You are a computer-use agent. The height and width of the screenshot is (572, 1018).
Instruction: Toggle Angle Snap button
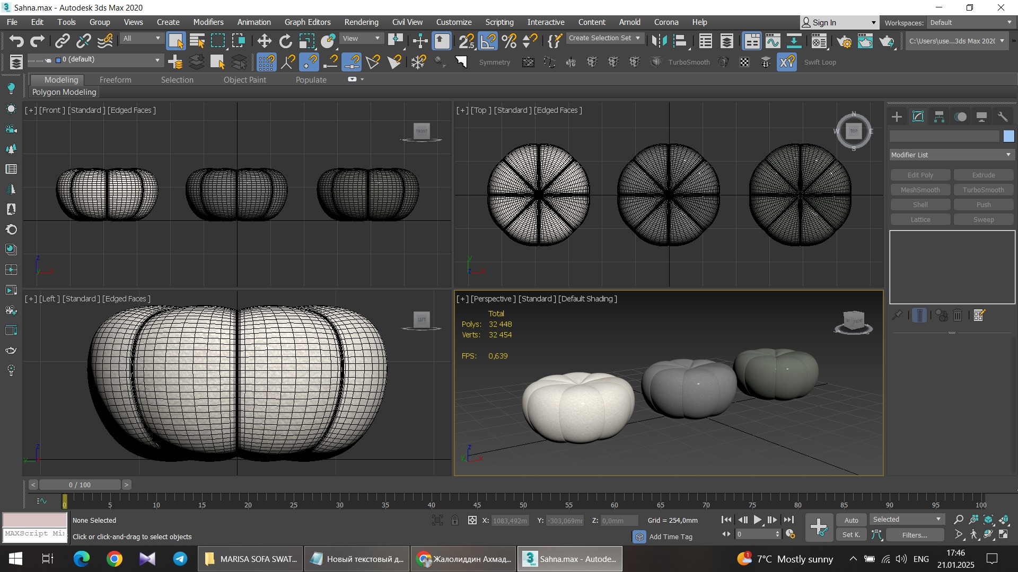pos(488,41)
